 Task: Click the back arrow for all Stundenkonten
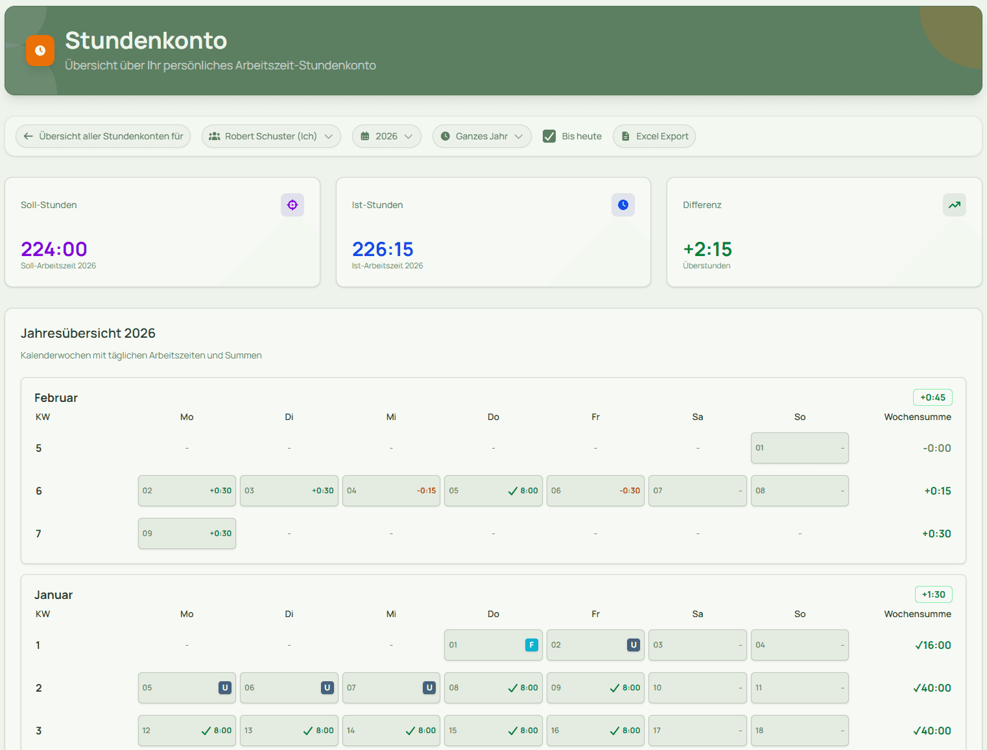point(29,136)
